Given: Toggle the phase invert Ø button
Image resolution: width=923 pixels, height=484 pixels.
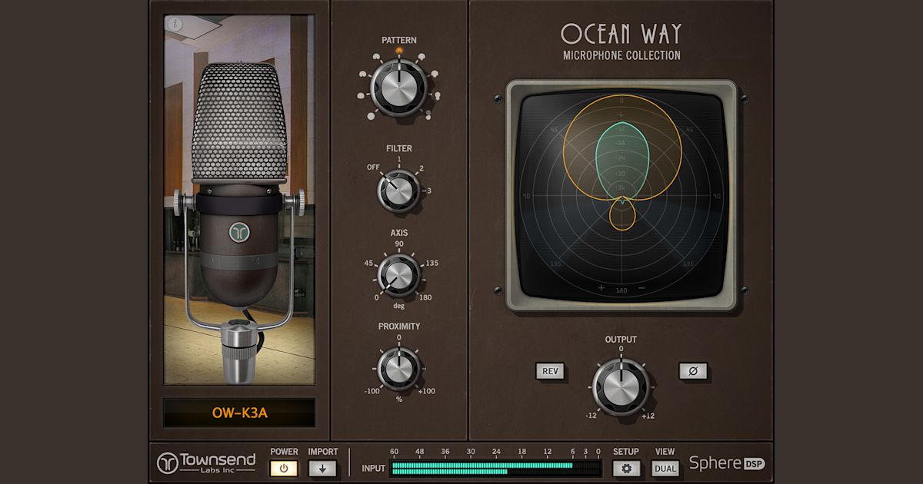Looking at the screenshot, I should (x=692, y=371).
